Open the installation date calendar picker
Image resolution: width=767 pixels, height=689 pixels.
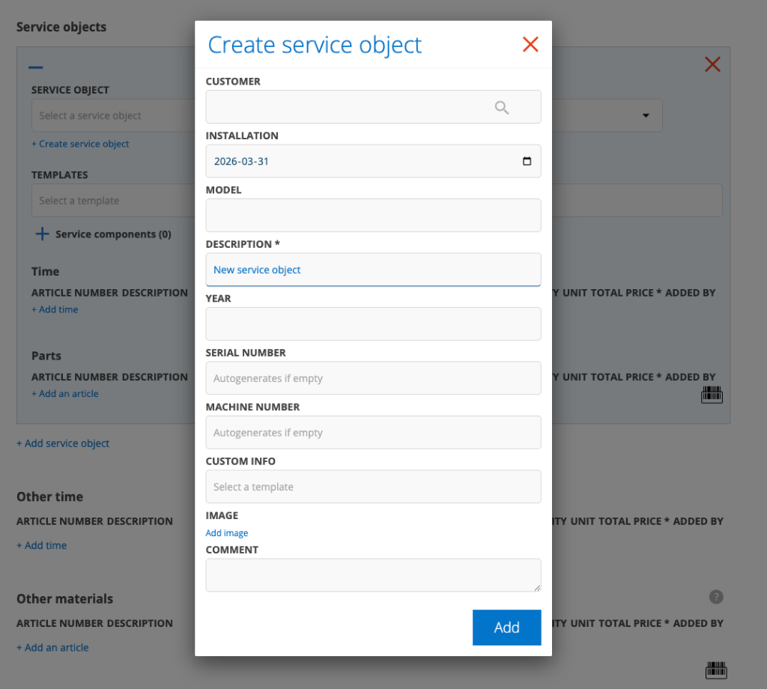[x=527, y=161]
